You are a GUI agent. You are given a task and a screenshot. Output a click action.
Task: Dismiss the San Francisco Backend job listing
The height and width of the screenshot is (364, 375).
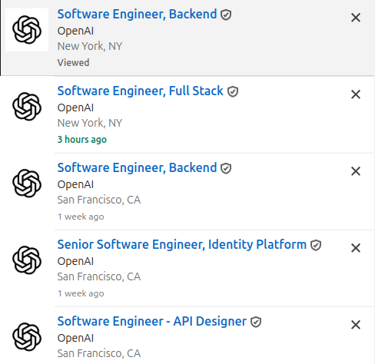tap(356, 171)
